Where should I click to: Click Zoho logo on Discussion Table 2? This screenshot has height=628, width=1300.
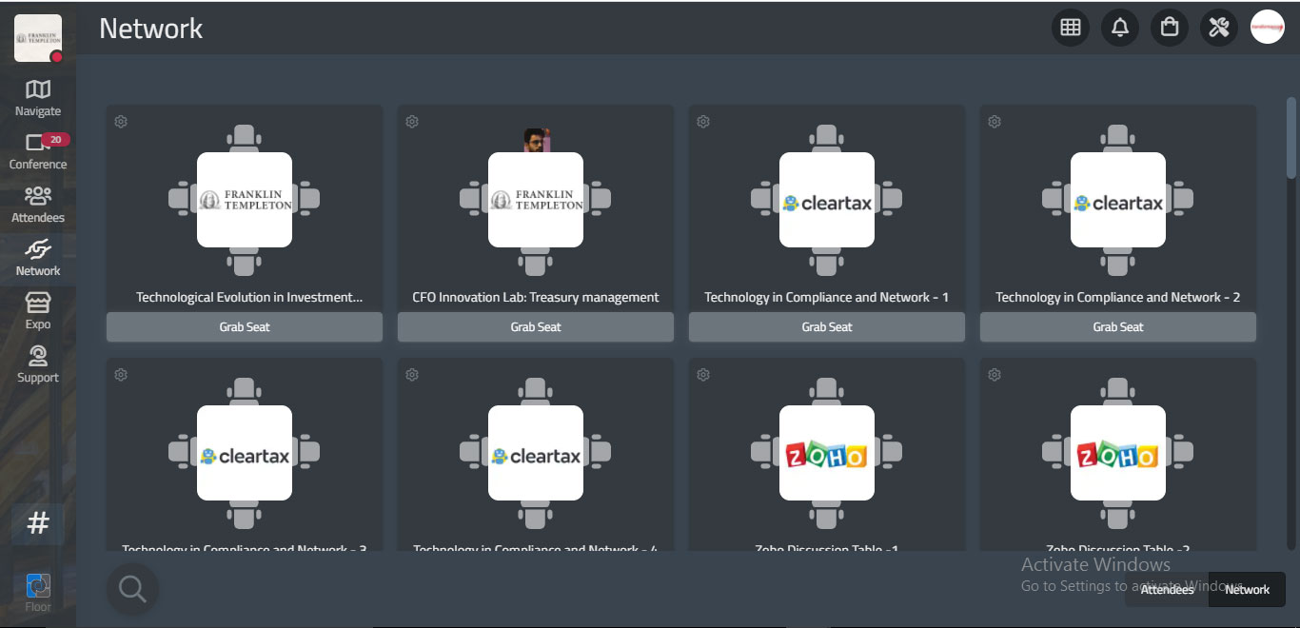point(1118,453)
